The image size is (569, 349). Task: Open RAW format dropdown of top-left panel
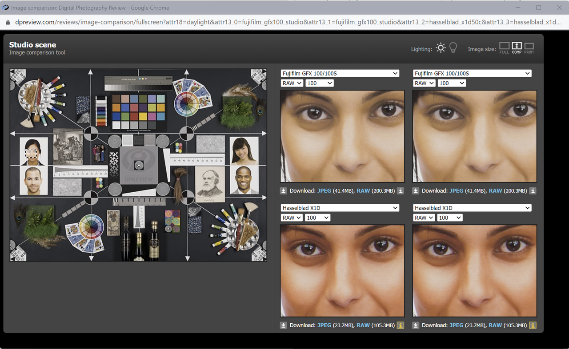[292, 83]
